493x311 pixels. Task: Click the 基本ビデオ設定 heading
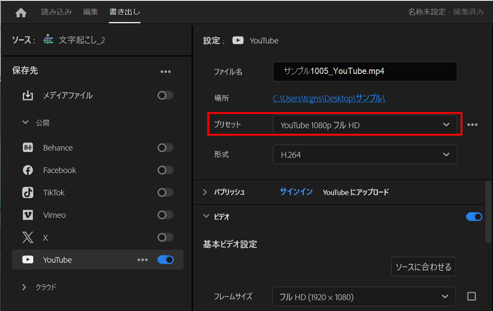(x=230, y=244)
